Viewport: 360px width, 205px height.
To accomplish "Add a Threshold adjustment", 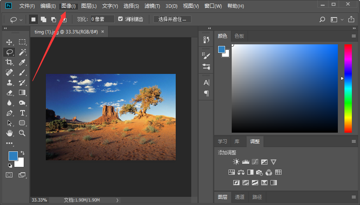I will [255, 182].
